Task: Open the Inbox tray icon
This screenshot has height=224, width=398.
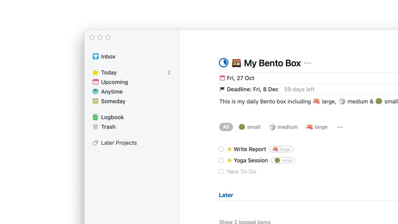Action: (96, 56)
